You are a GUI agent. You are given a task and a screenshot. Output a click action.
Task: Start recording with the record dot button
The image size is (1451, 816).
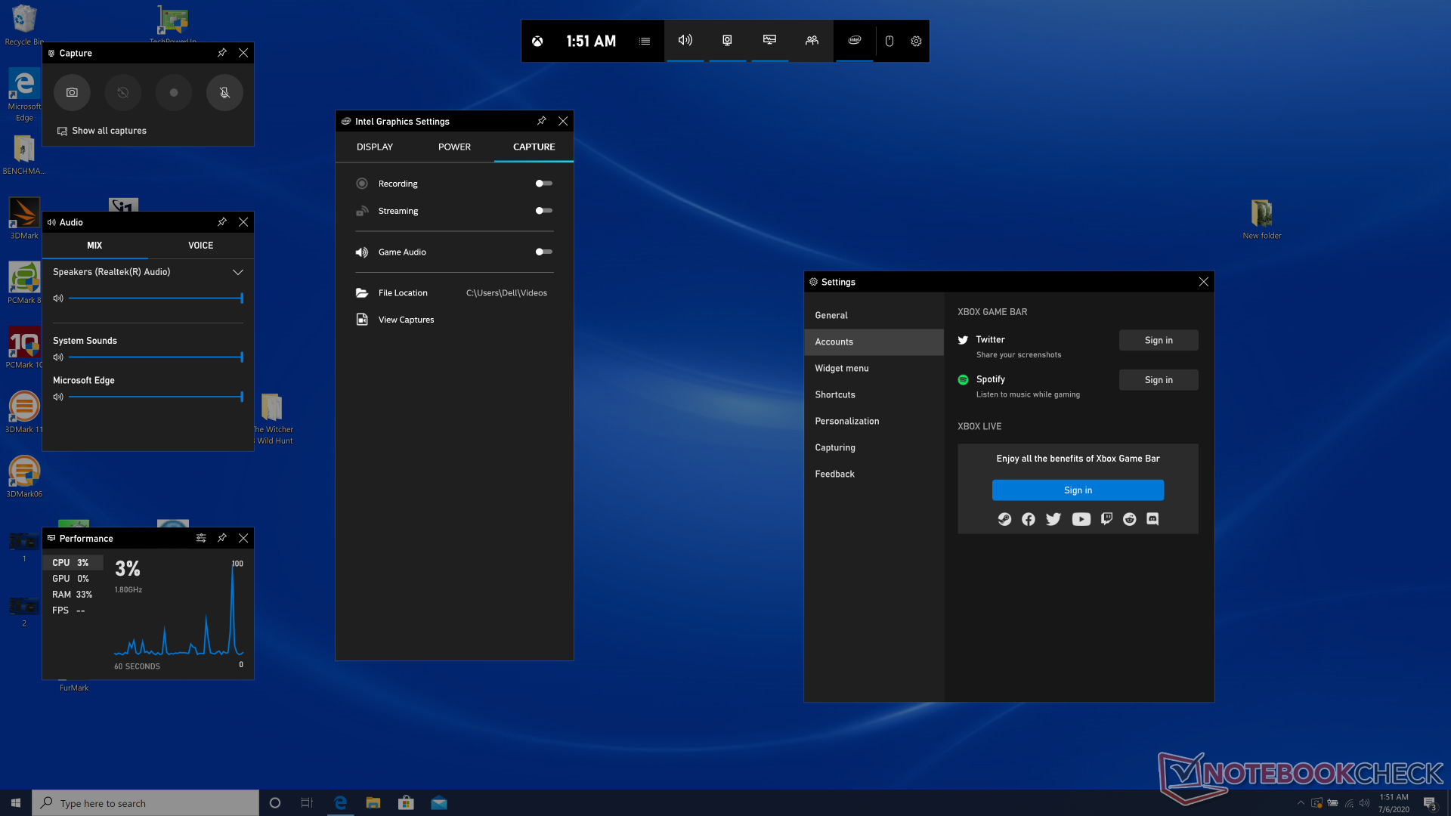tap(174, 93)
